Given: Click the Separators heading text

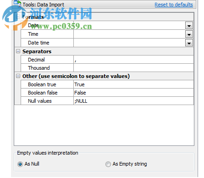Looking at the screenshot, I should point(37,51).
